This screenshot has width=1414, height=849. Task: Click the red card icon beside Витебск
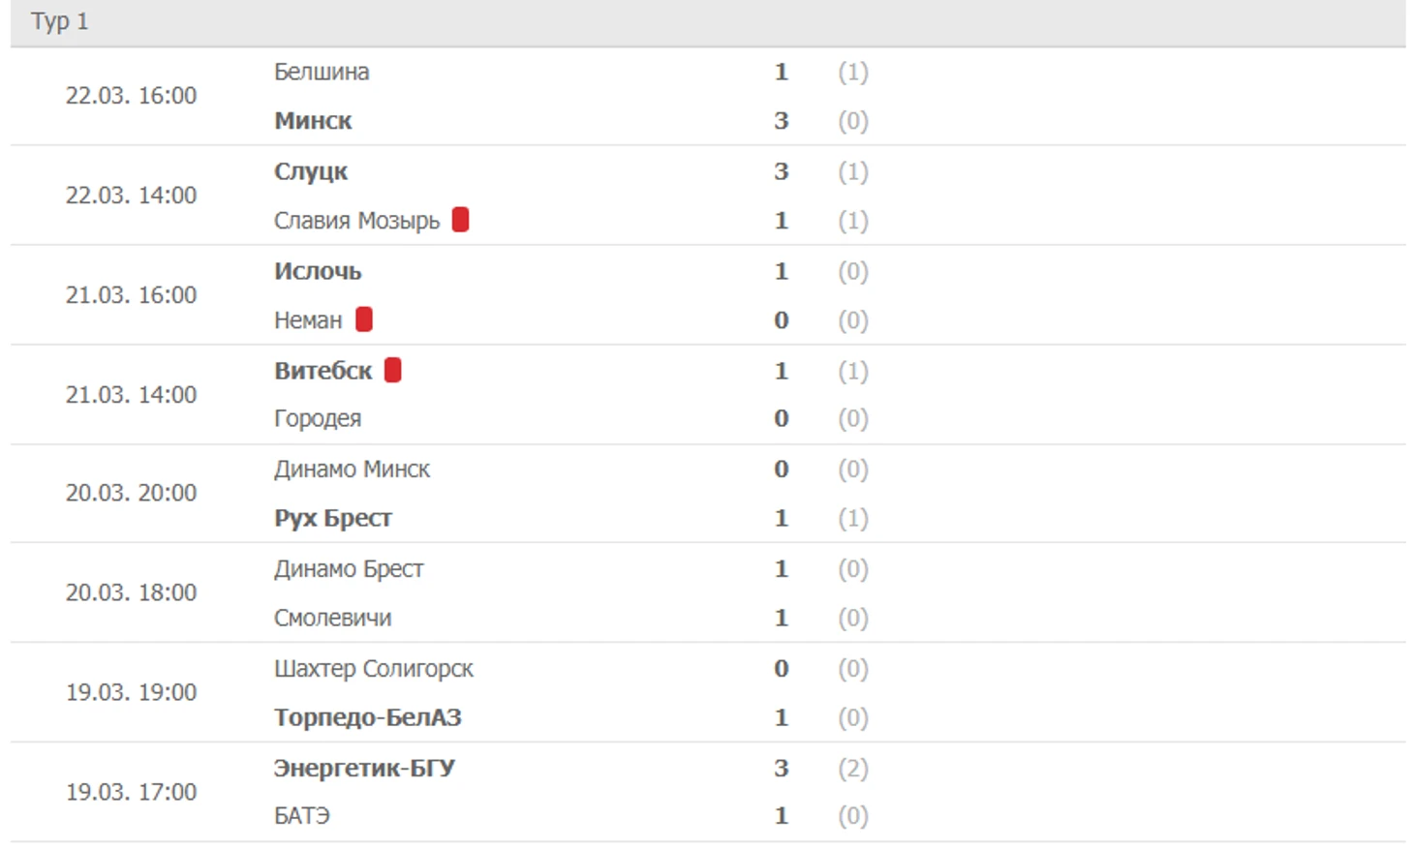(x=393, y=370)
